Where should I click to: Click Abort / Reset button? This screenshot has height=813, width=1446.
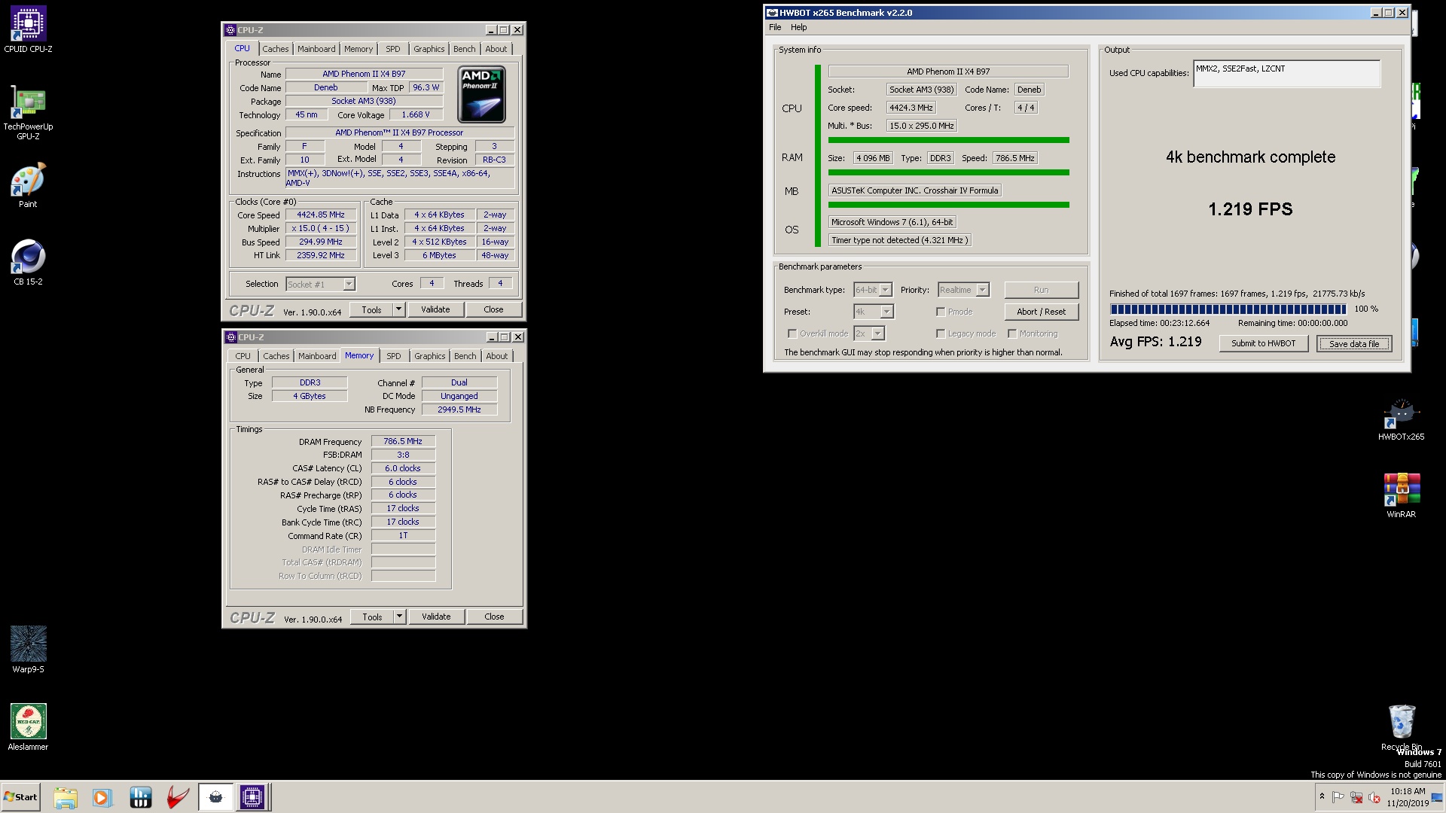click(x=1041, y=312)
